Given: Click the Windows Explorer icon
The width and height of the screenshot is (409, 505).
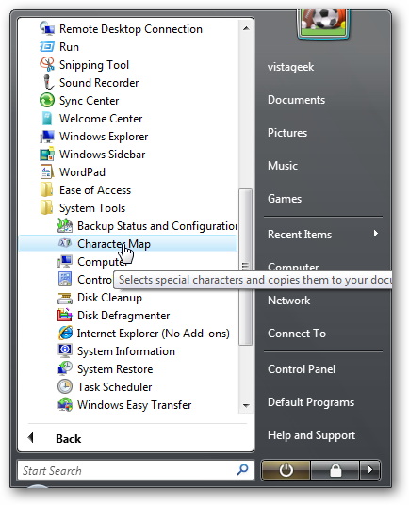Looking at the screenshot, I should (47, 137).
